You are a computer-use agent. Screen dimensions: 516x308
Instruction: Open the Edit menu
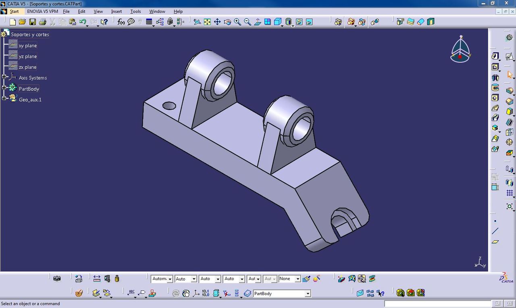[x=81, y=11]
